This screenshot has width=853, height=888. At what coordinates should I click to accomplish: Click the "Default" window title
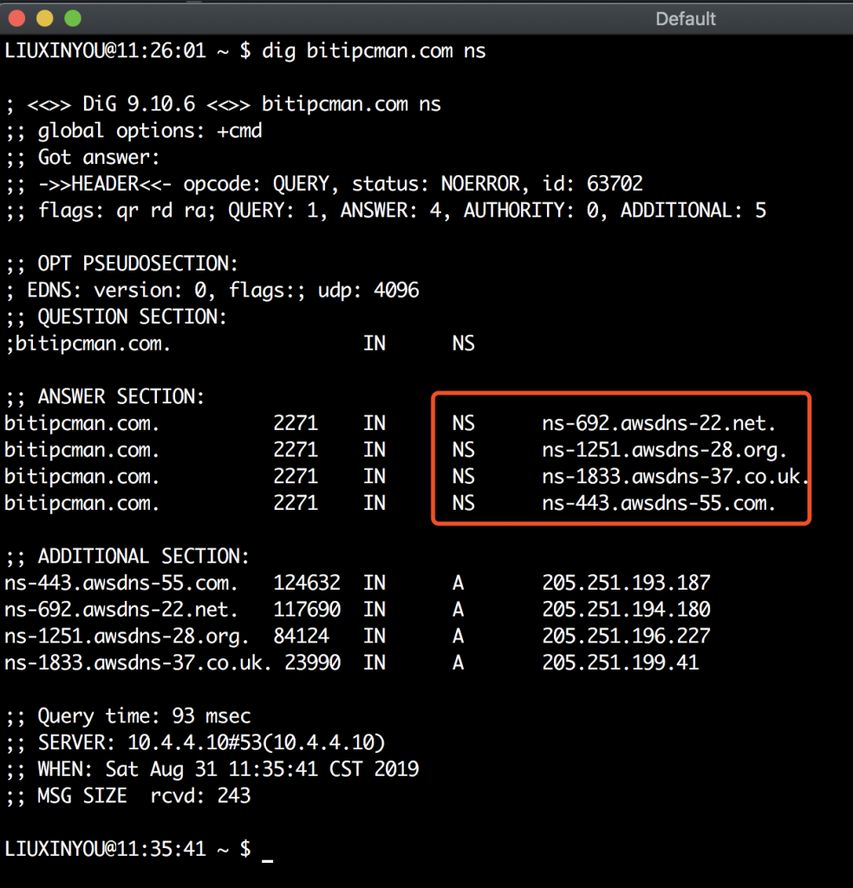point(686,19)
